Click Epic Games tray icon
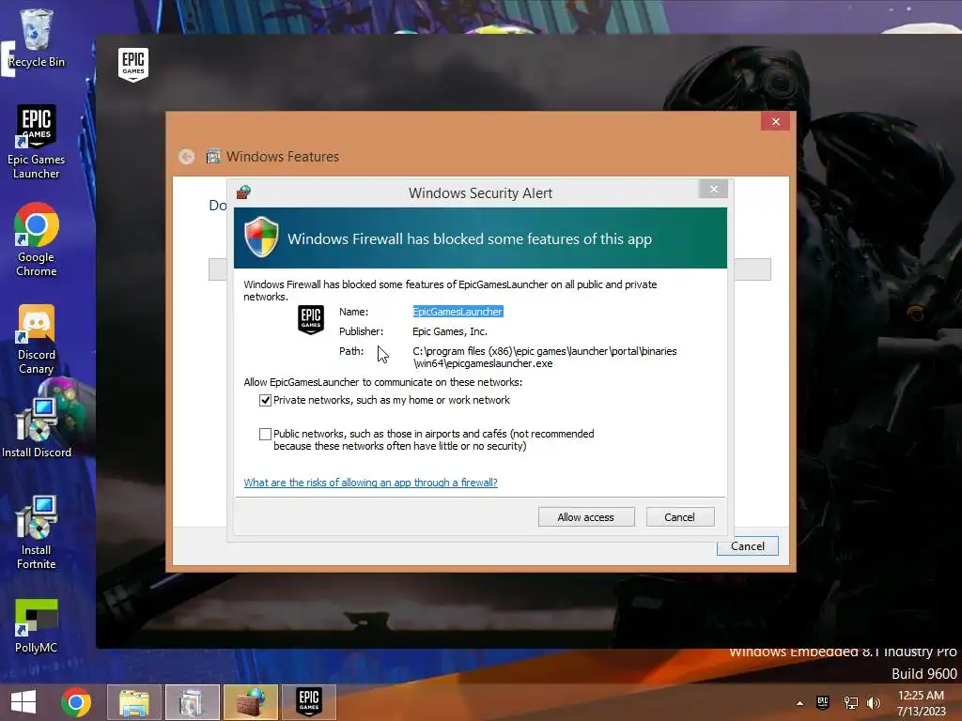Screen dimensions: 962x721 tap(823, 702)
